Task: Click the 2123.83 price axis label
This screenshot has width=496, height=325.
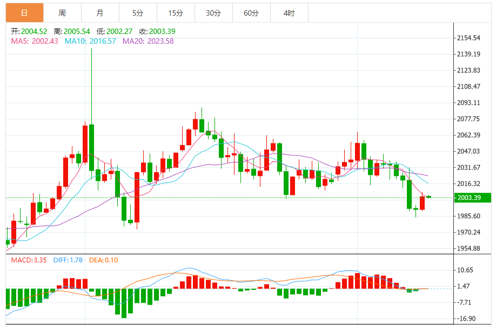Action: [x=468, y=70]
